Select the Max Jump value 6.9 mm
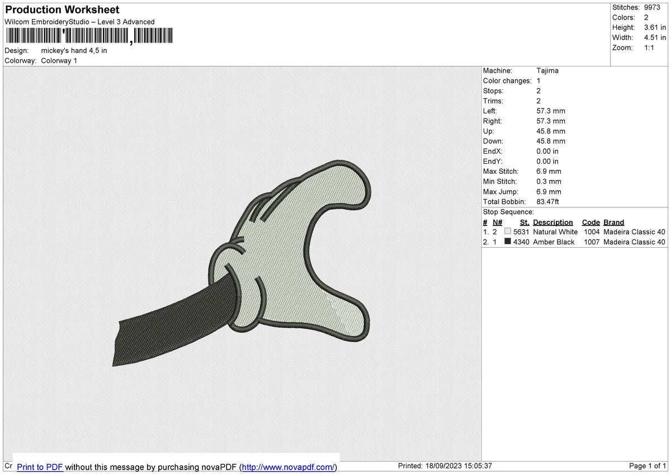 [x=549, y=192]
